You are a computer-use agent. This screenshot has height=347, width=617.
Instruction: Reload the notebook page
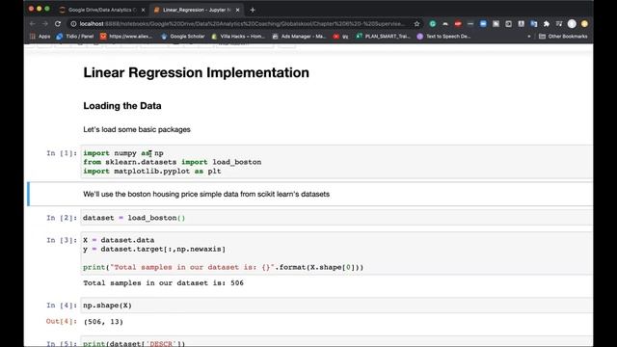58,24
